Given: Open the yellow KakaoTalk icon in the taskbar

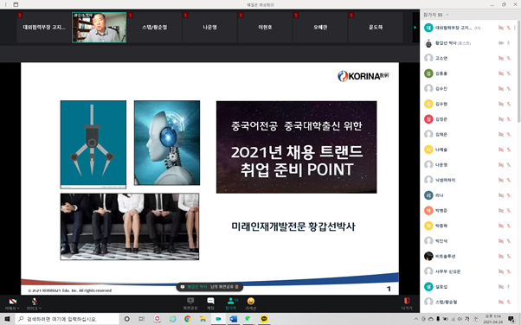Looking at the screenshot, I should [264, 319].
